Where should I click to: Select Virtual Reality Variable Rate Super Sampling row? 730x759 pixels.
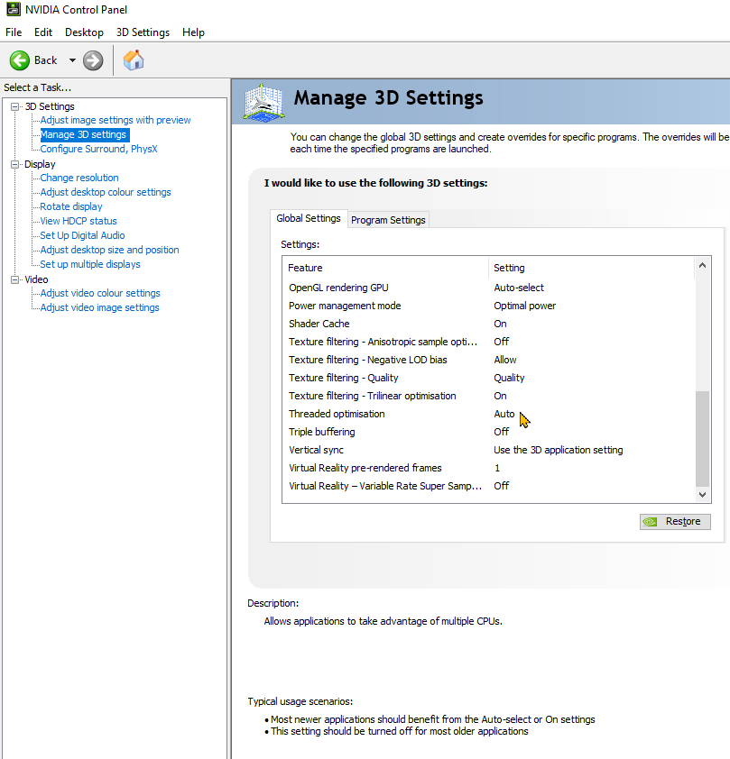488,486
